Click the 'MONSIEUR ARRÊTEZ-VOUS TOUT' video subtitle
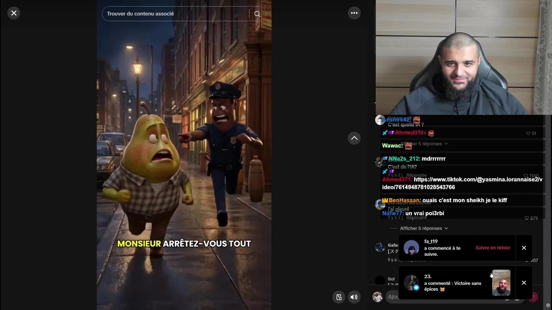Image resolution: width=552 pixels, height=310 pixels. 184,244
